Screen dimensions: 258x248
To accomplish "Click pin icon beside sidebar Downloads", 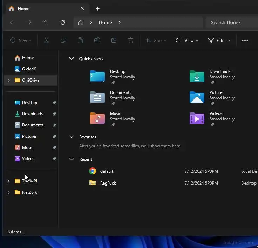I will [54, 114].
